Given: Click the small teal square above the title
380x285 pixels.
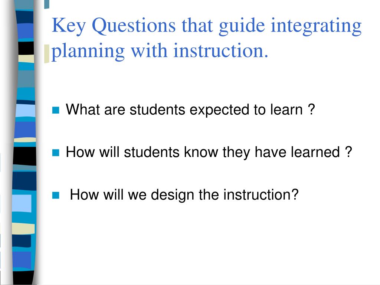Looking at the screenshot, I should click(x=46, y=4).
